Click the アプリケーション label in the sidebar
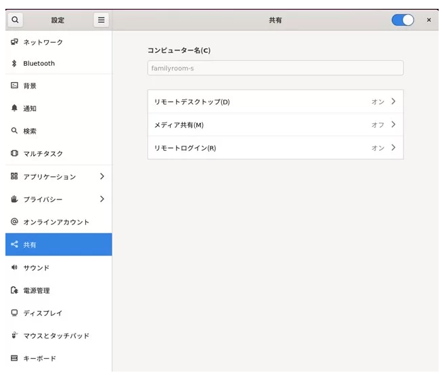442x375 pixels. pos(49,177)
